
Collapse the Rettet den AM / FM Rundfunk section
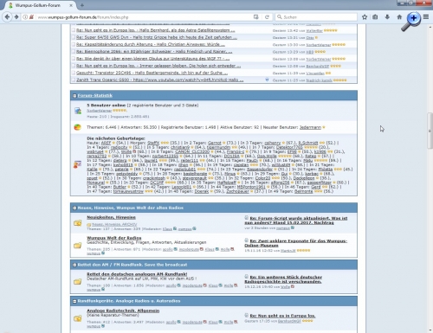(x=74, y=265)
